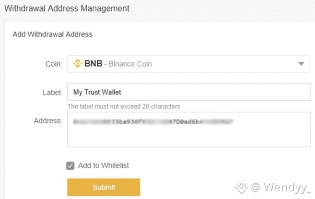This screenshot has width=315, height=199.
Task: Click the BNB coin logo icon
Action: [x=77, y=64]
